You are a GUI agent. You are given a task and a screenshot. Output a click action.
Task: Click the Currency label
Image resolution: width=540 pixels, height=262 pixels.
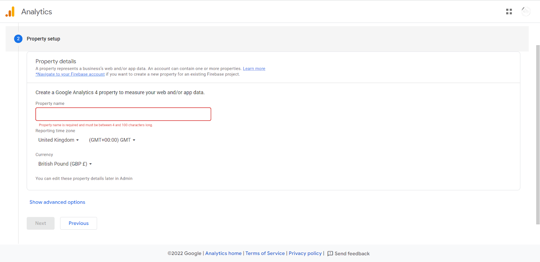(44, 155)
